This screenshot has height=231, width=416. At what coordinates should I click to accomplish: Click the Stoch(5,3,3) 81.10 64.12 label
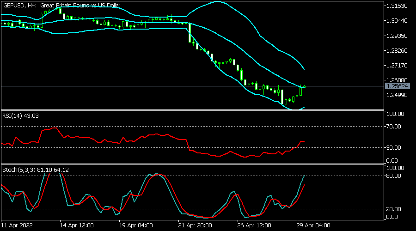36,170
